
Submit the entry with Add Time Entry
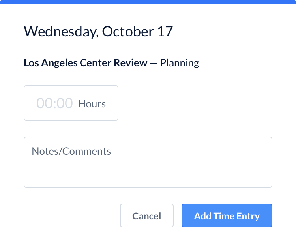click(227, 215)
